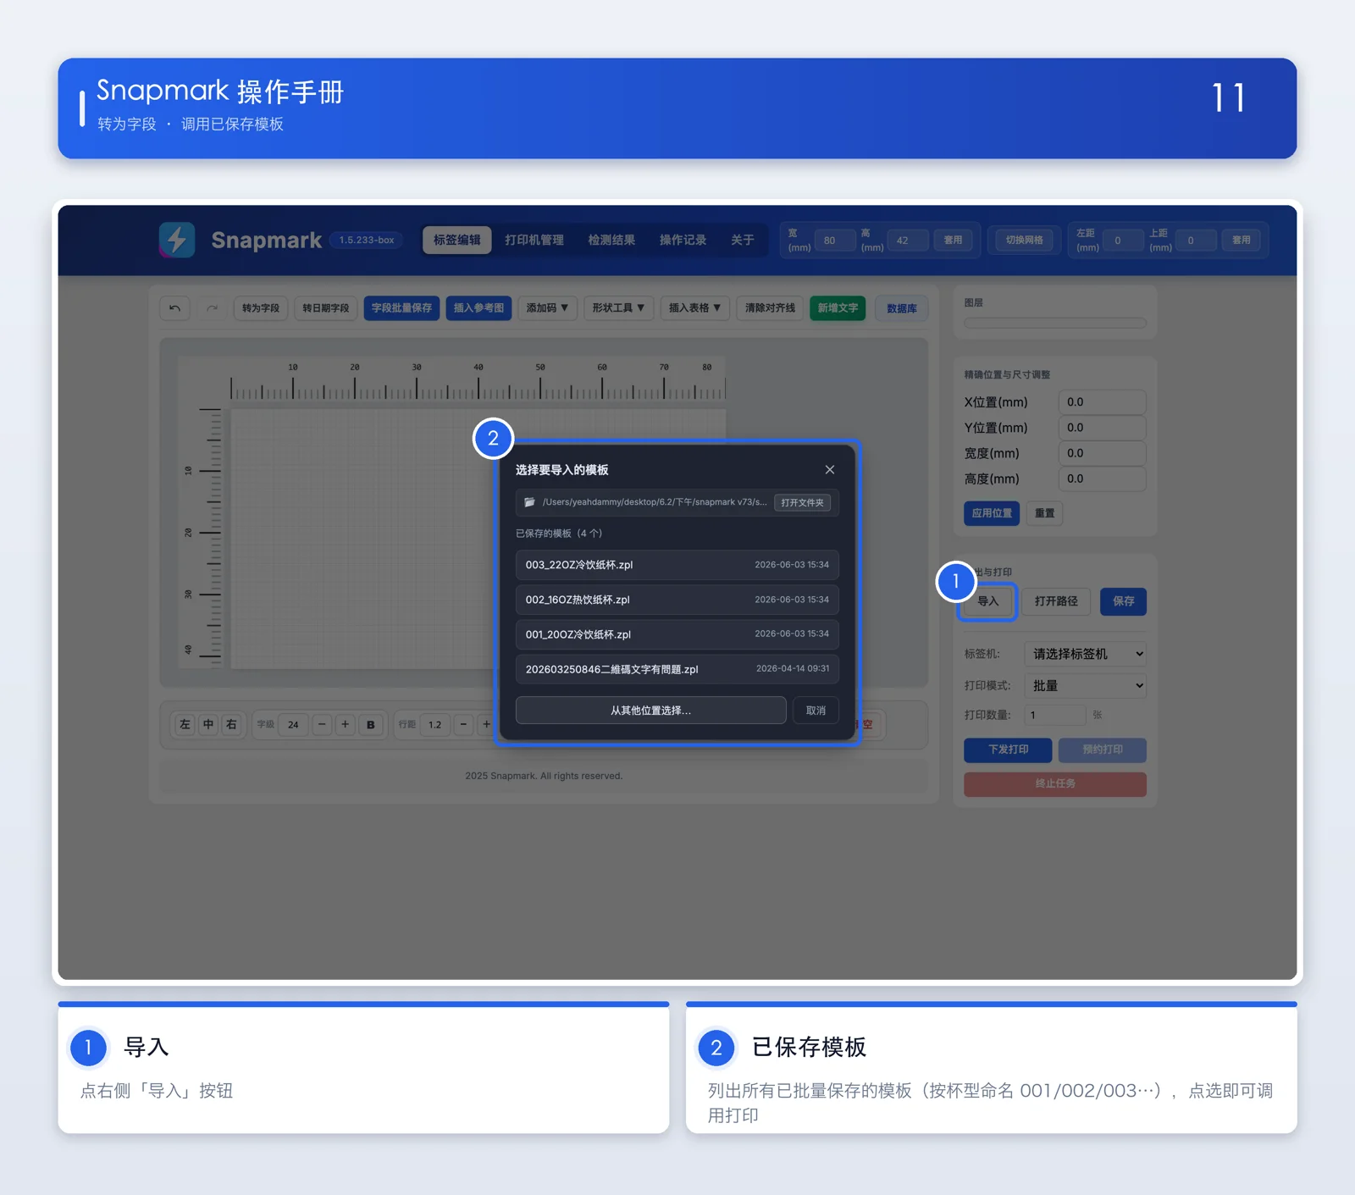Close the 选择要导入的模板 dialog
This screenshot has height=1195, width=1355.
coord(830,470)
